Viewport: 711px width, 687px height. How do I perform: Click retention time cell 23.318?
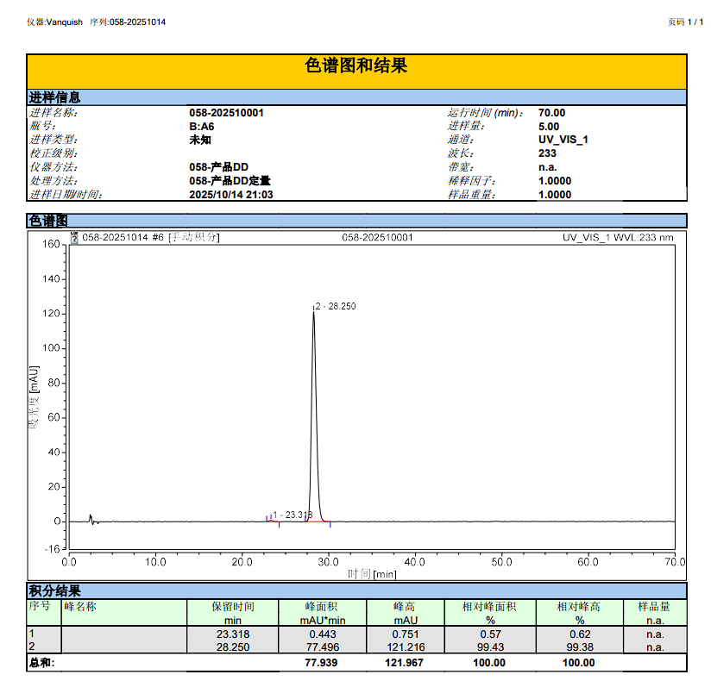[233, 634]
